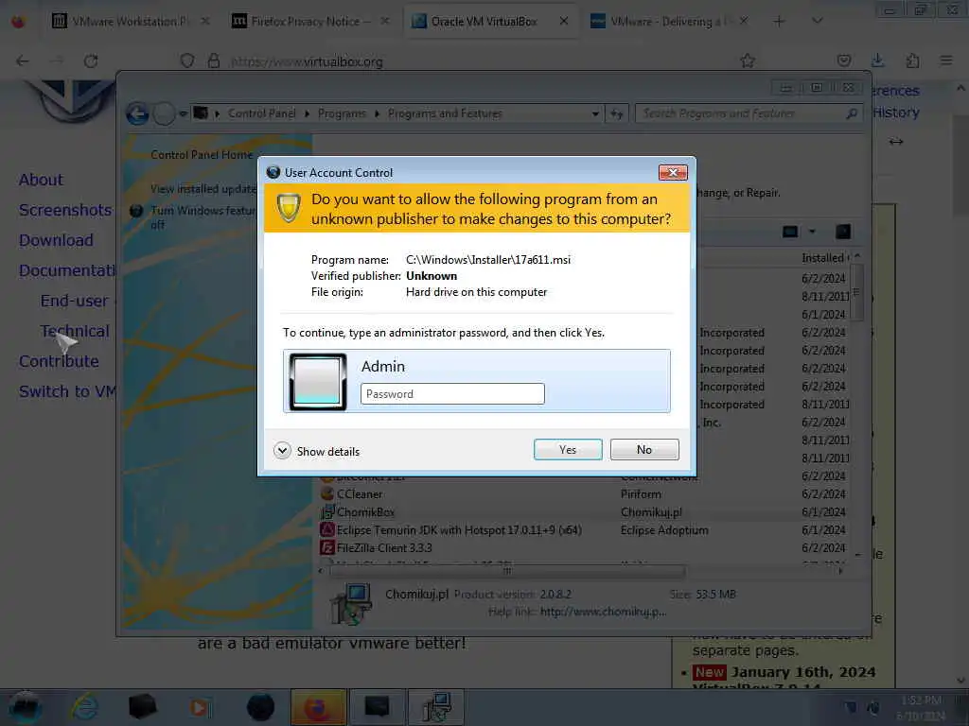969x726 pixels.
Task: Open Contribute link on VirtualBox site
Action: [59, 361]
